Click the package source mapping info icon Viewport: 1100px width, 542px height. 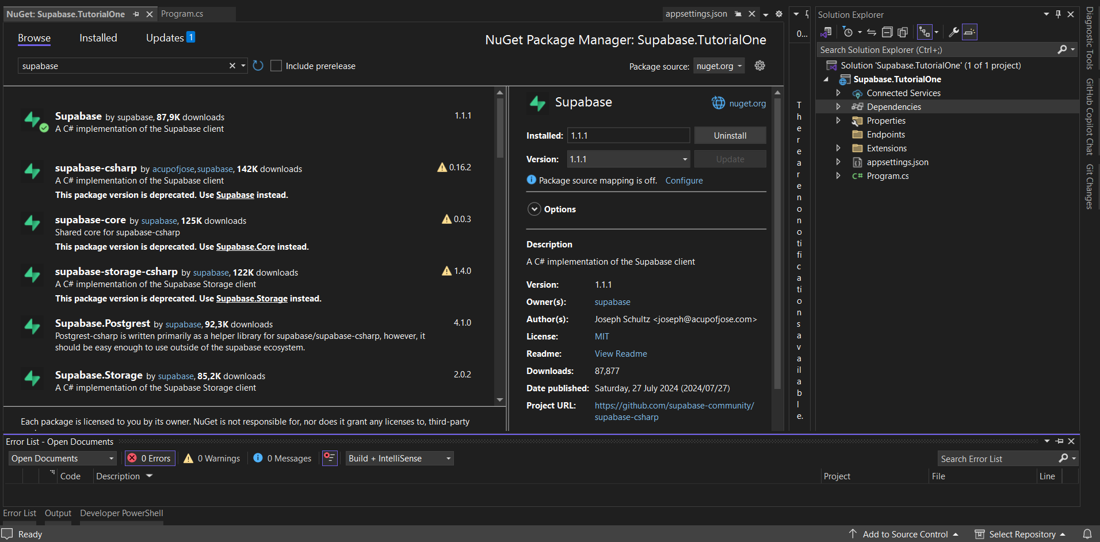[x=532, y=180]
